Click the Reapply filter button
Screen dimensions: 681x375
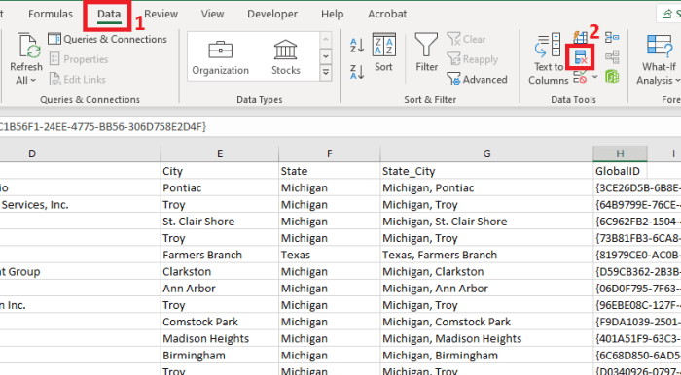(473, 59)
